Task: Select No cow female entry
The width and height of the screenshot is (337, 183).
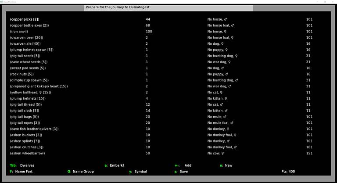Action: 215,153
